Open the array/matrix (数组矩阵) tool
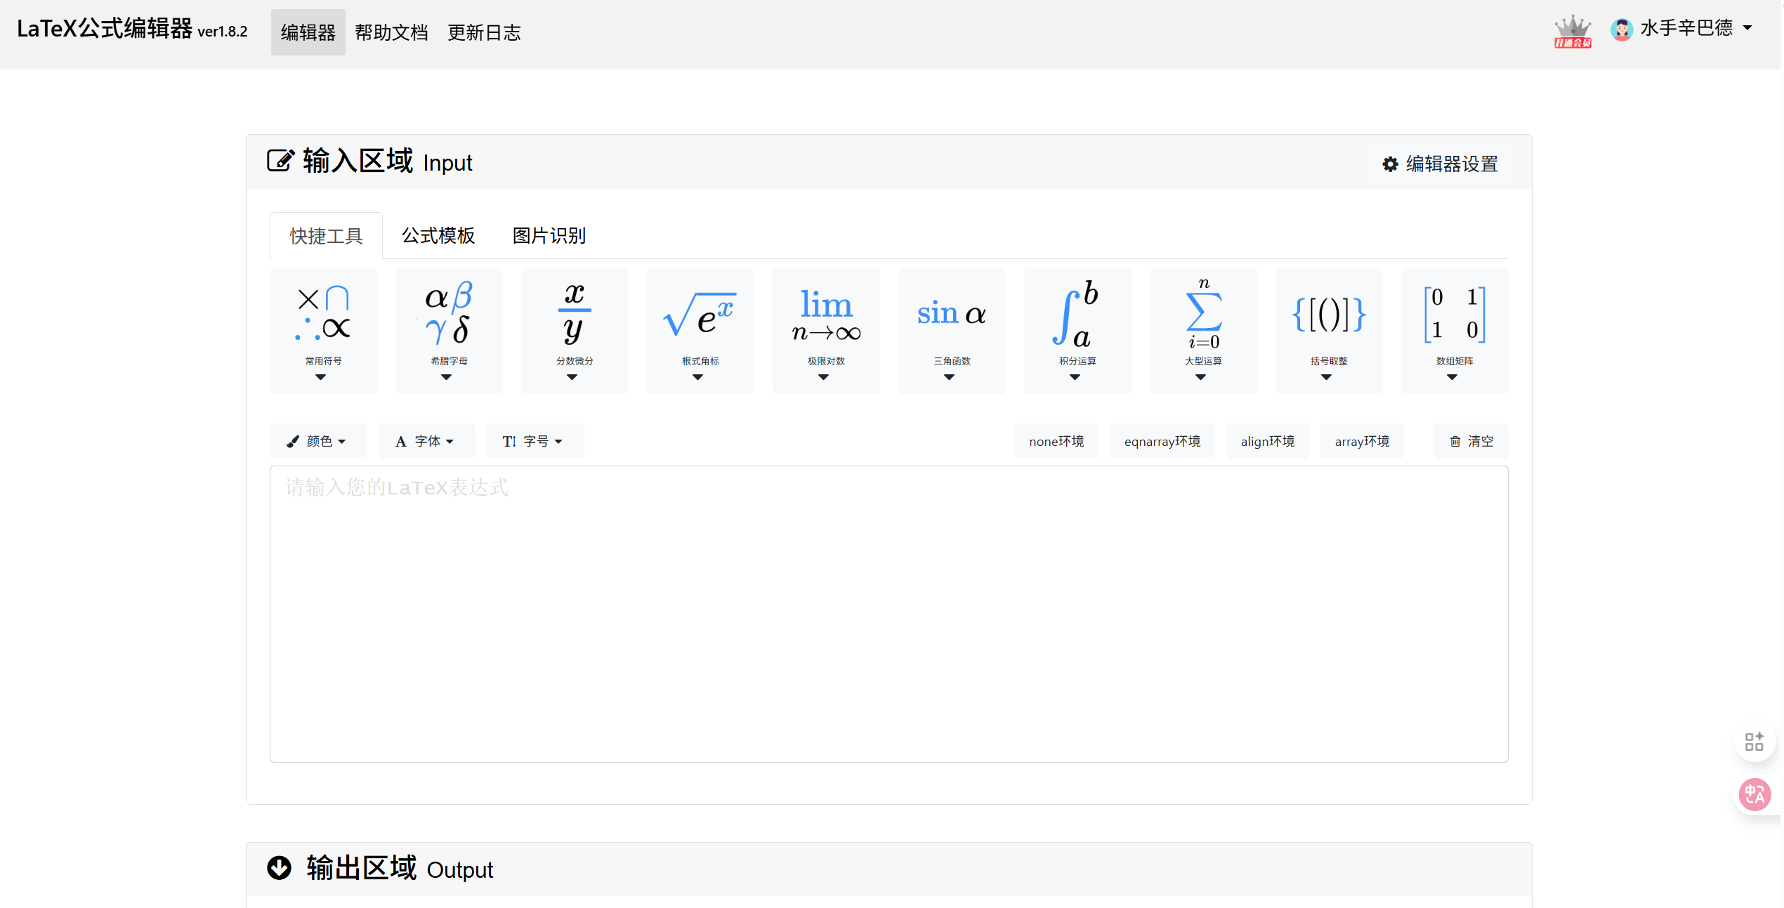1784x908 pixels. [1455, 330]
